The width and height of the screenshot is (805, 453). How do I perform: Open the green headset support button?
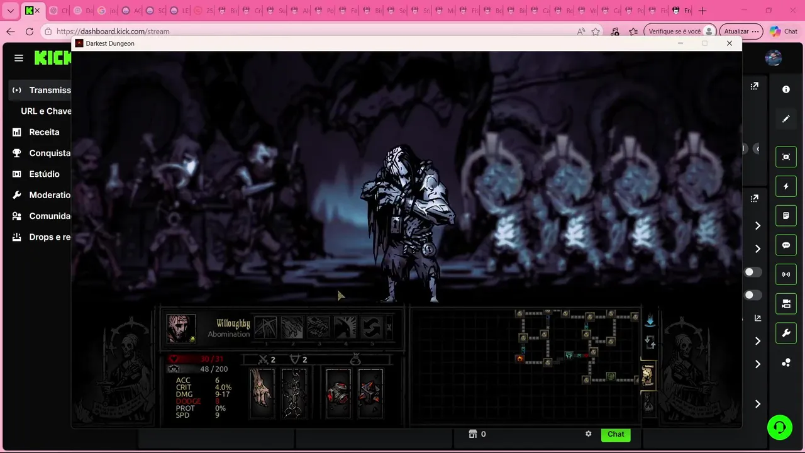[780, 428]
